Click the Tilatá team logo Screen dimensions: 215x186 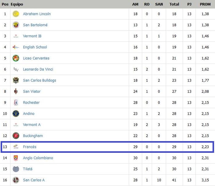16,169
